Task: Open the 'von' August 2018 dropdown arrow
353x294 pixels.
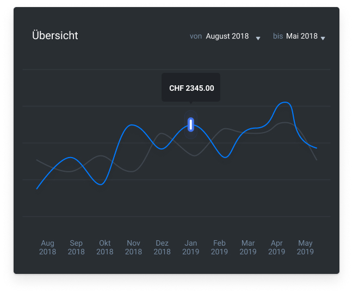Action: (258, 38)
